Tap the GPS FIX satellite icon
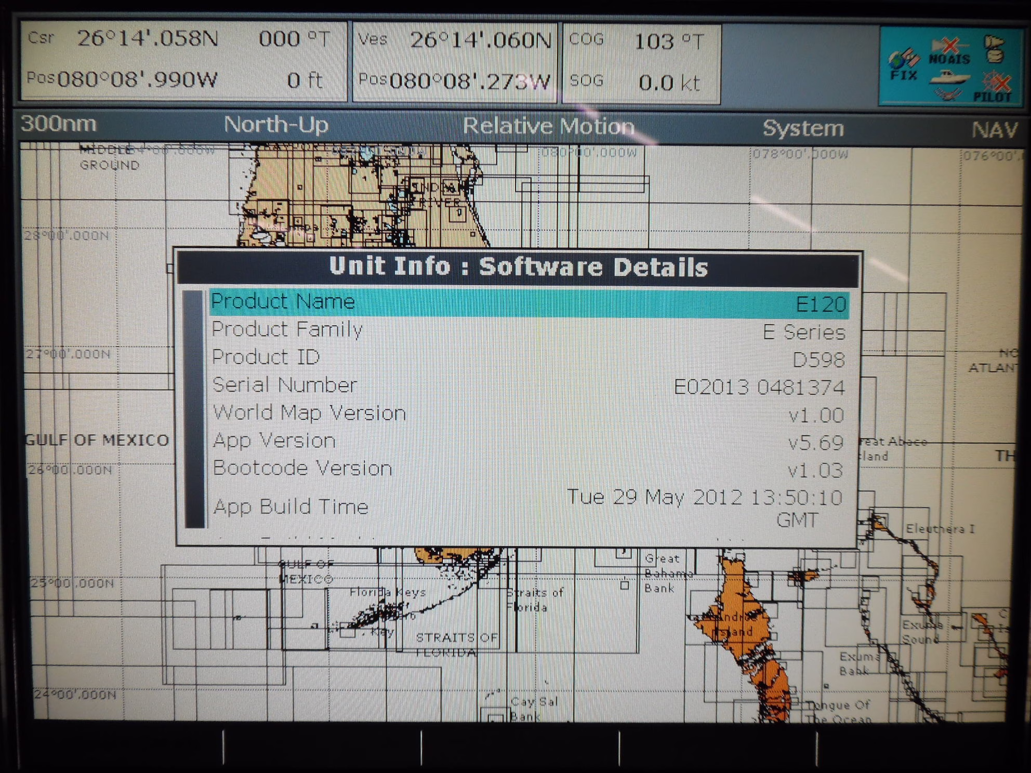The width and height of the screenshot is (1031, 773). (904, 63)
